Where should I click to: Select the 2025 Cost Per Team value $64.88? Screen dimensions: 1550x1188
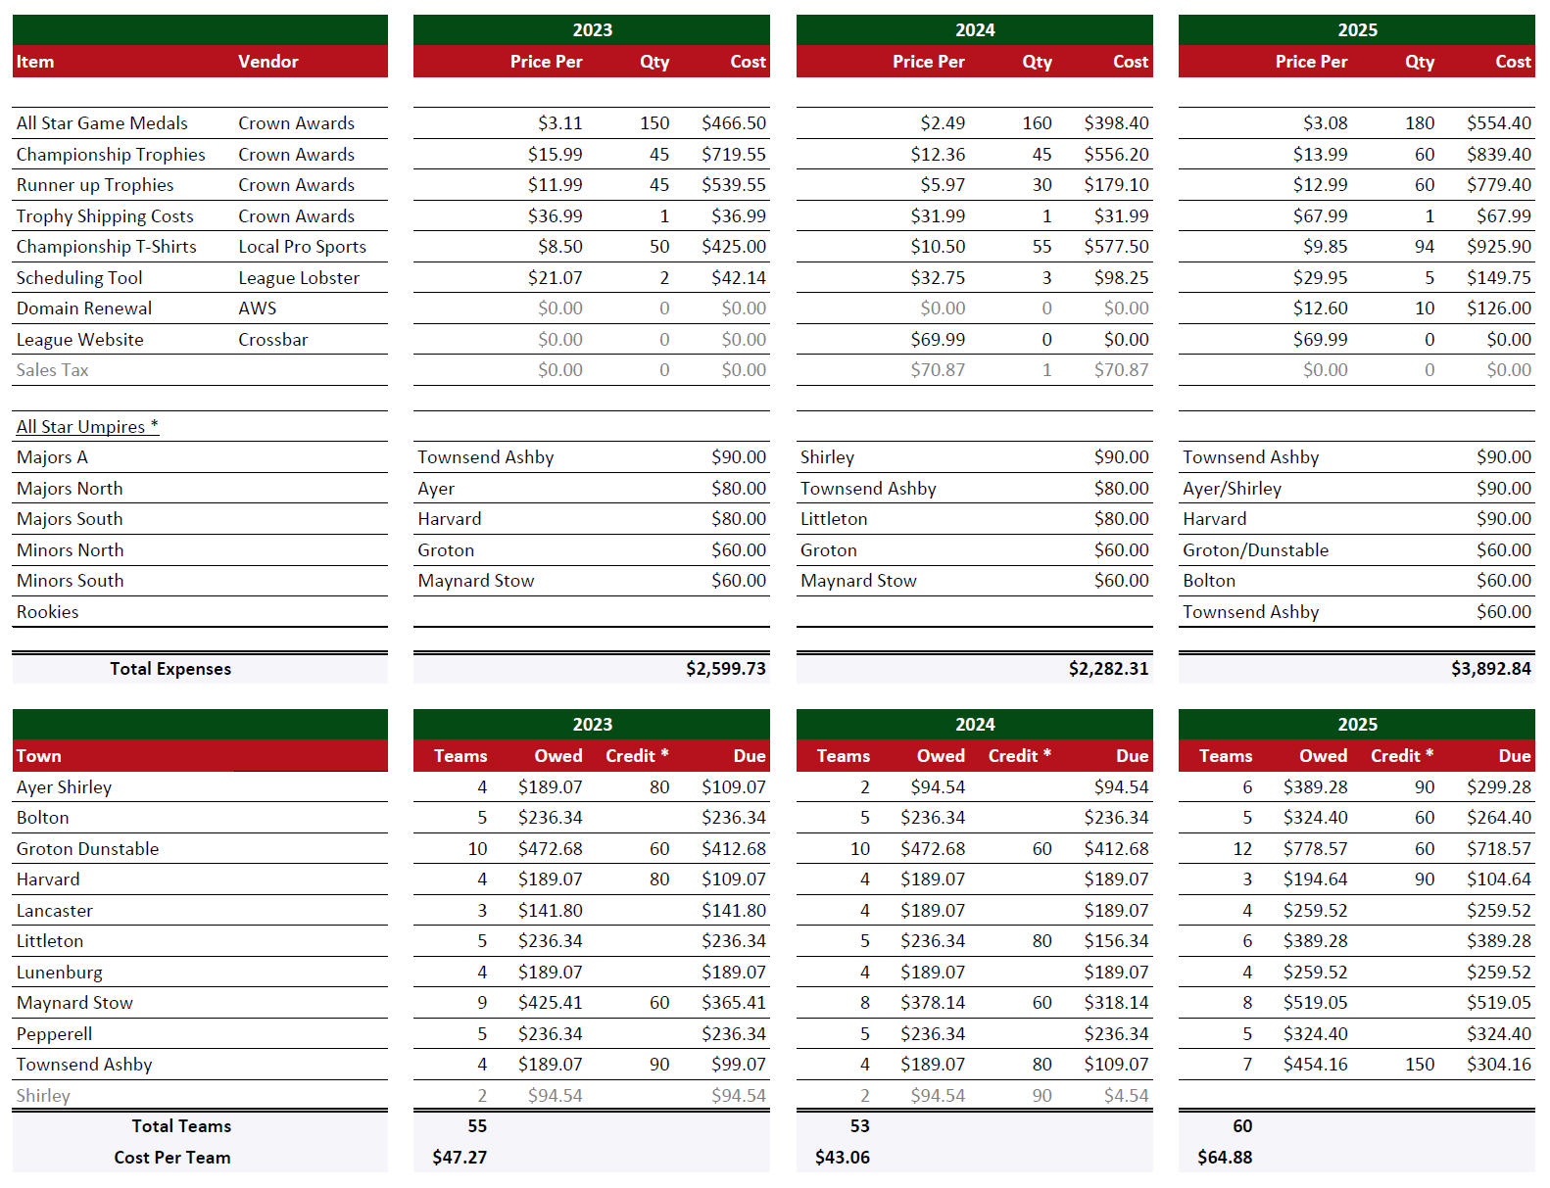click(x=1225, y=1158)
